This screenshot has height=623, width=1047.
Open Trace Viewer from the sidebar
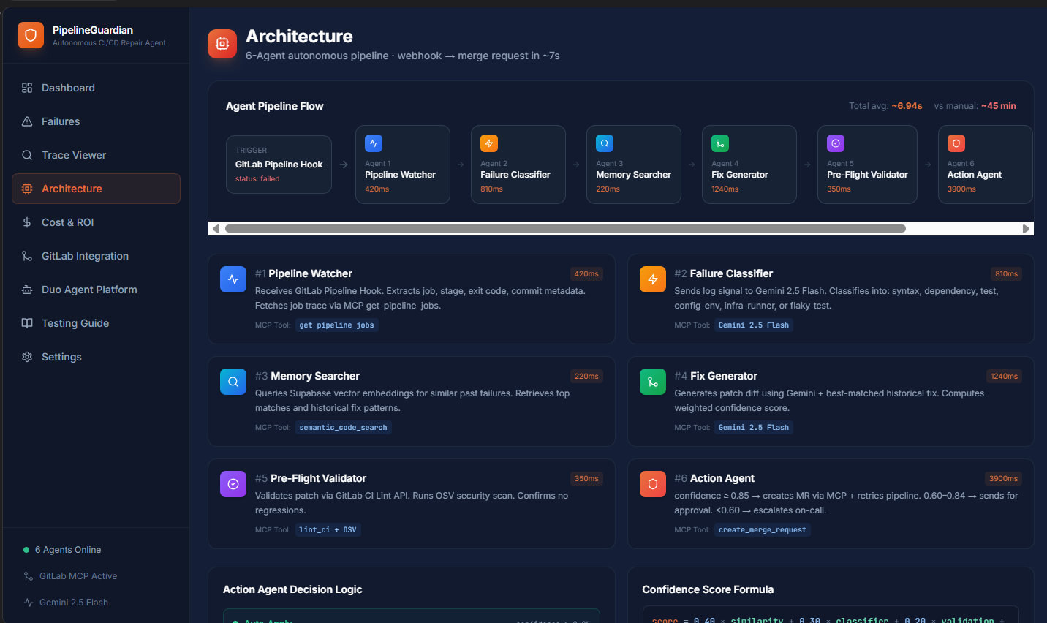click(96, 155)
